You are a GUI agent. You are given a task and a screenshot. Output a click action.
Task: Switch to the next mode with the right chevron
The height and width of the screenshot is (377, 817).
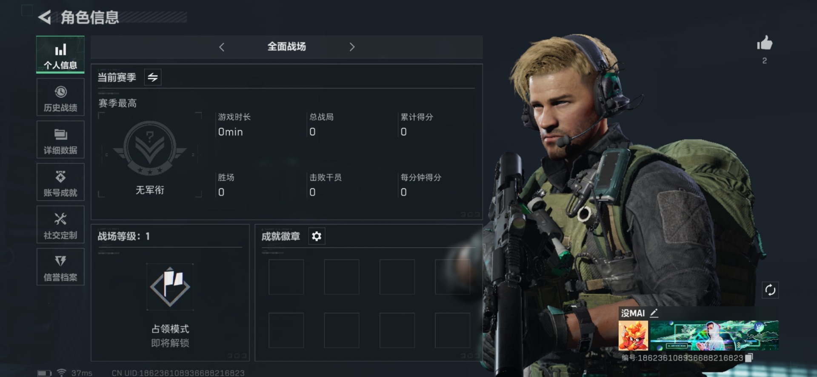click(351, 47)
